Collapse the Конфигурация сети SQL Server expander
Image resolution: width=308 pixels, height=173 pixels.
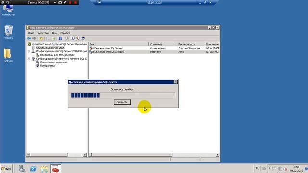pos(29,51)
